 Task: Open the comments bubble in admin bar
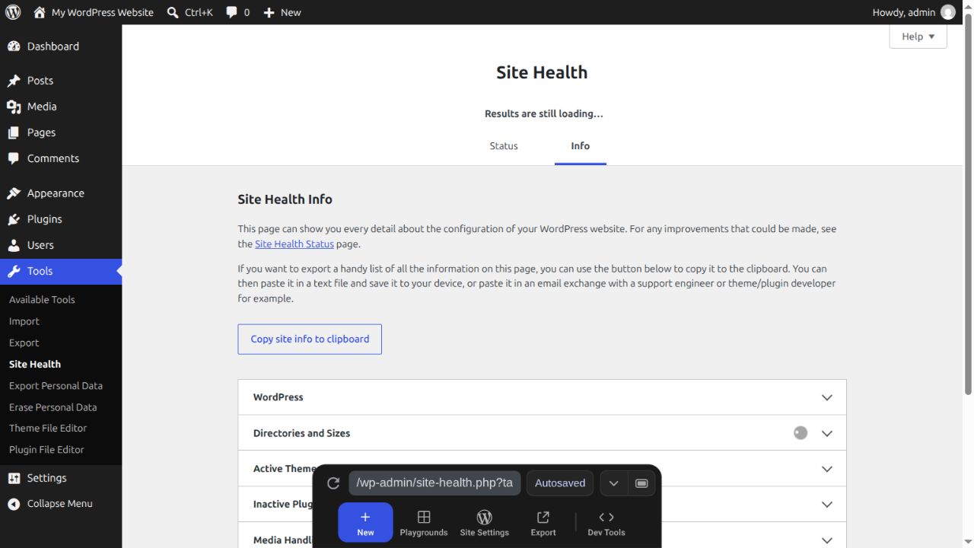pyautogui.click(x=237, y=12)
